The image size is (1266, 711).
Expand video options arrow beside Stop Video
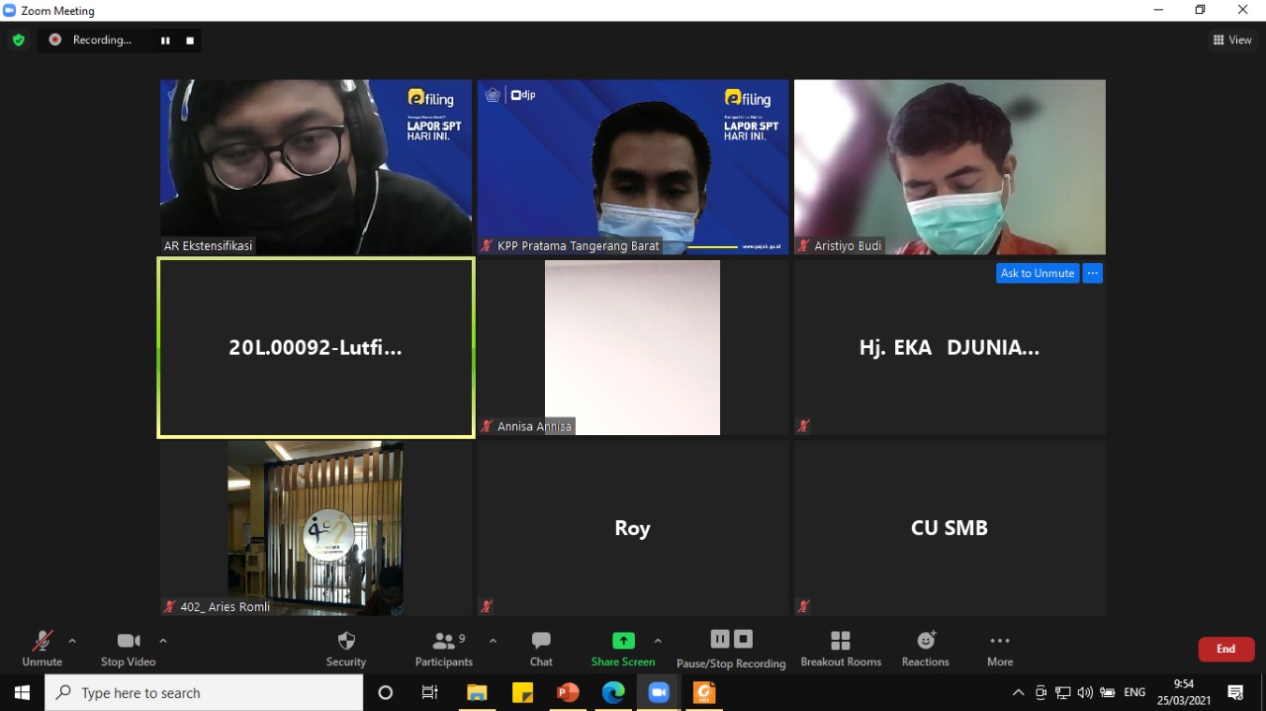[163, 641]
